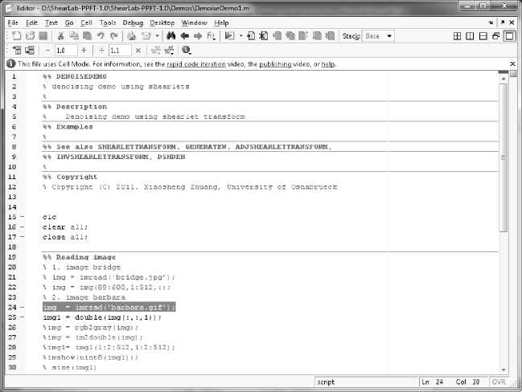Image resolution: width=522 pixels, height=392 pixels.
Task: Click the increment value field showing 1.0
Action: (x=66, y=51)
